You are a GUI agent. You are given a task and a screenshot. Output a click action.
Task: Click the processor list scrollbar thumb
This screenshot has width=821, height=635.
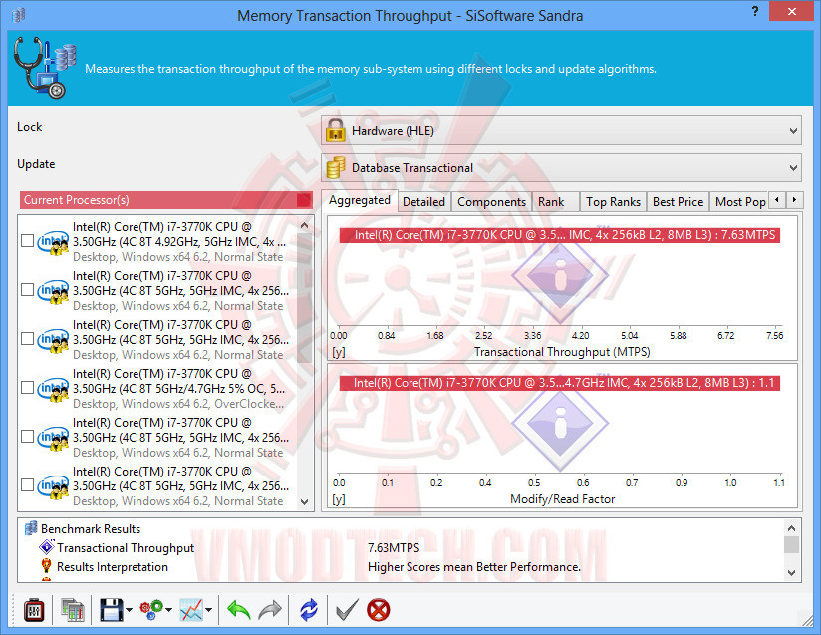click(x=305, y=298)
